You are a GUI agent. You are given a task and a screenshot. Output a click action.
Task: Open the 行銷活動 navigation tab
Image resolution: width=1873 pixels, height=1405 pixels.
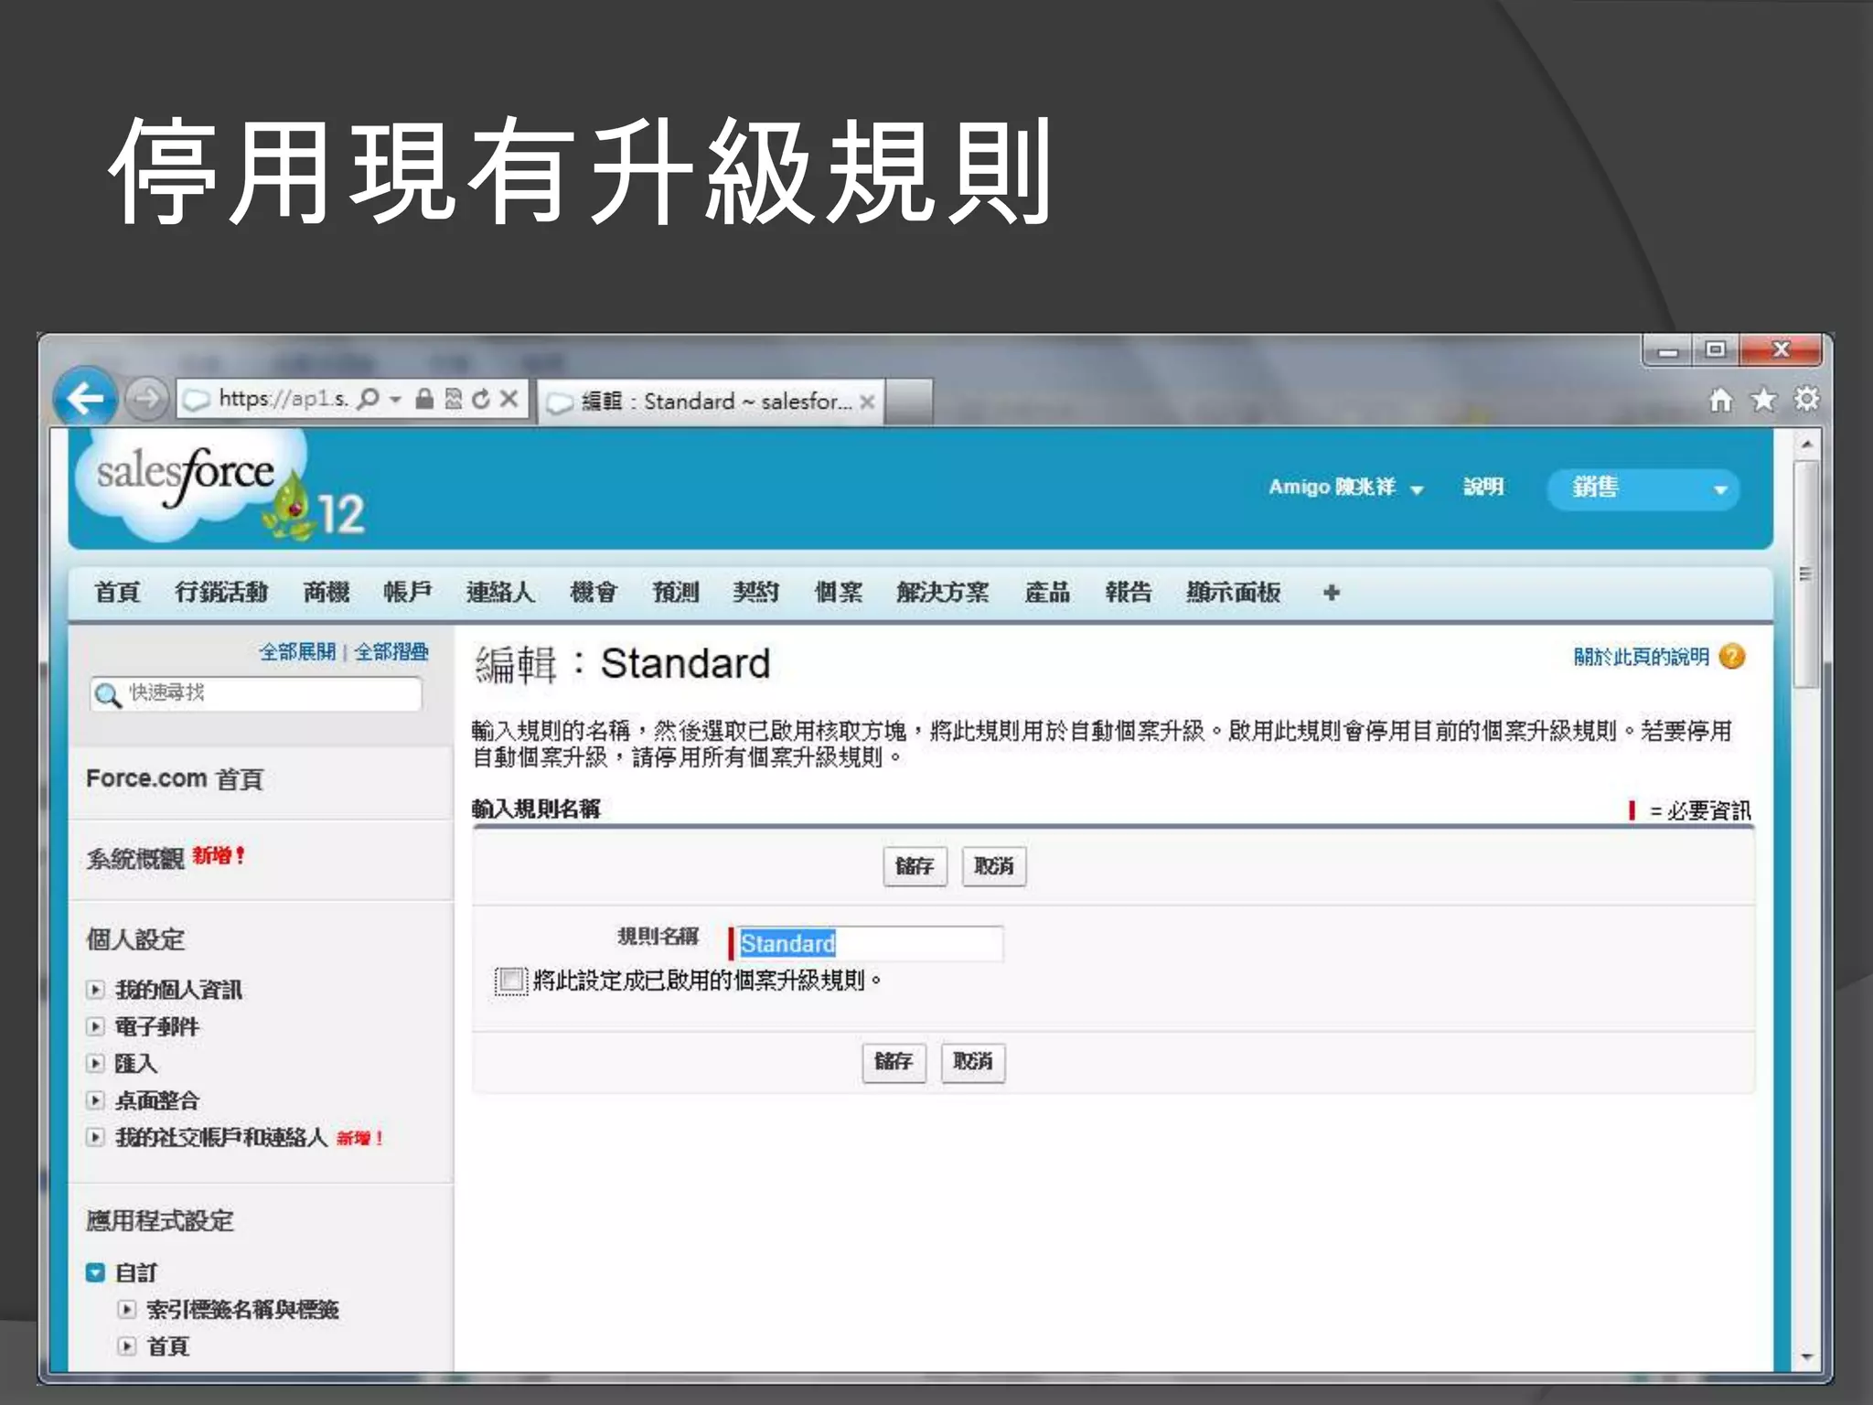tap(221, 593)
